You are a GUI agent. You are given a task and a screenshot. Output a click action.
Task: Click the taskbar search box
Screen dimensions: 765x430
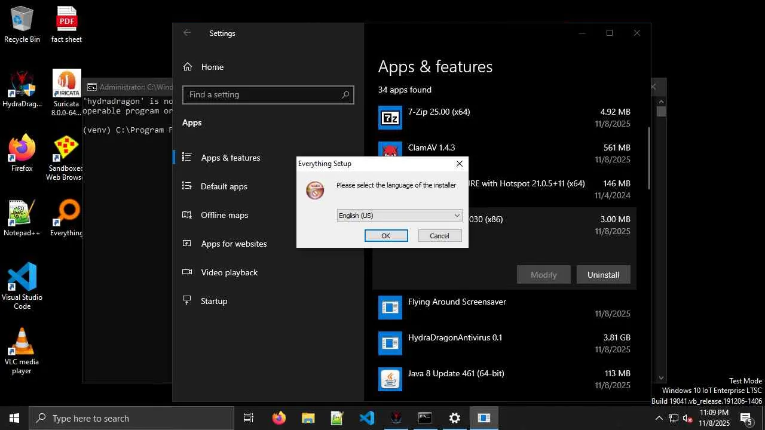(x=131, y=418)
